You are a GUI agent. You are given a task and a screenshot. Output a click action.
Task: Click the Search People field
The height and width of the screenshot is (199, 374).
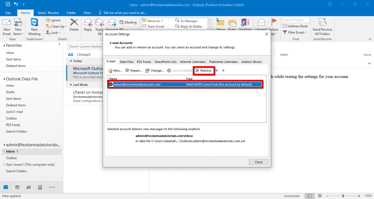coord(296,20)
